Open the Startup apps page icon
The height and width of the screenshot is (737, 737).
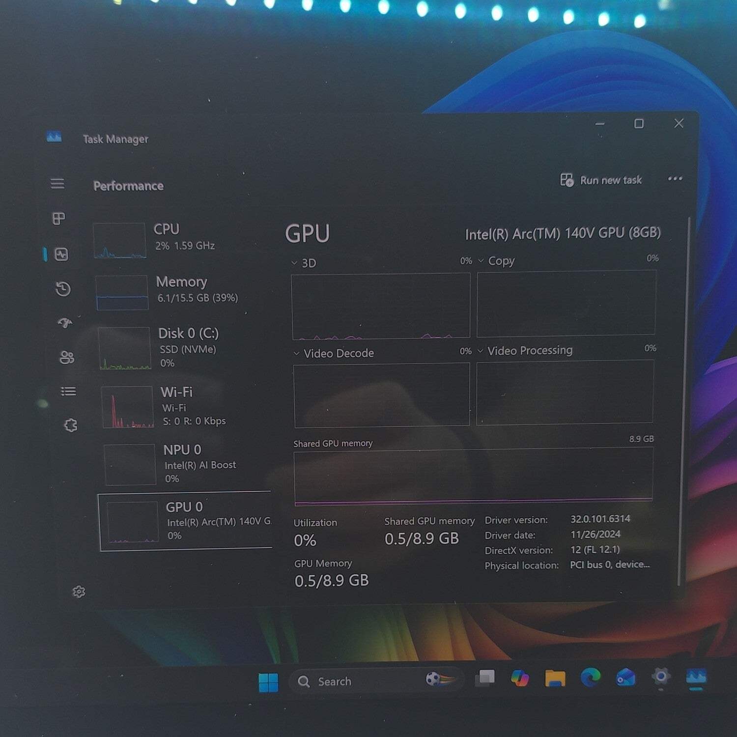point(65,323)
